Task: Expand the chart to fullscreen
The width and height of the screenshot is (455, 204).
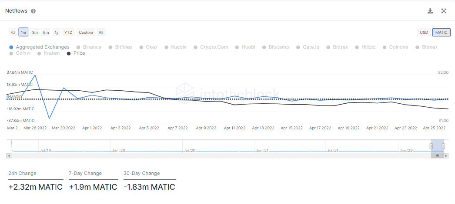Action: 444,11
